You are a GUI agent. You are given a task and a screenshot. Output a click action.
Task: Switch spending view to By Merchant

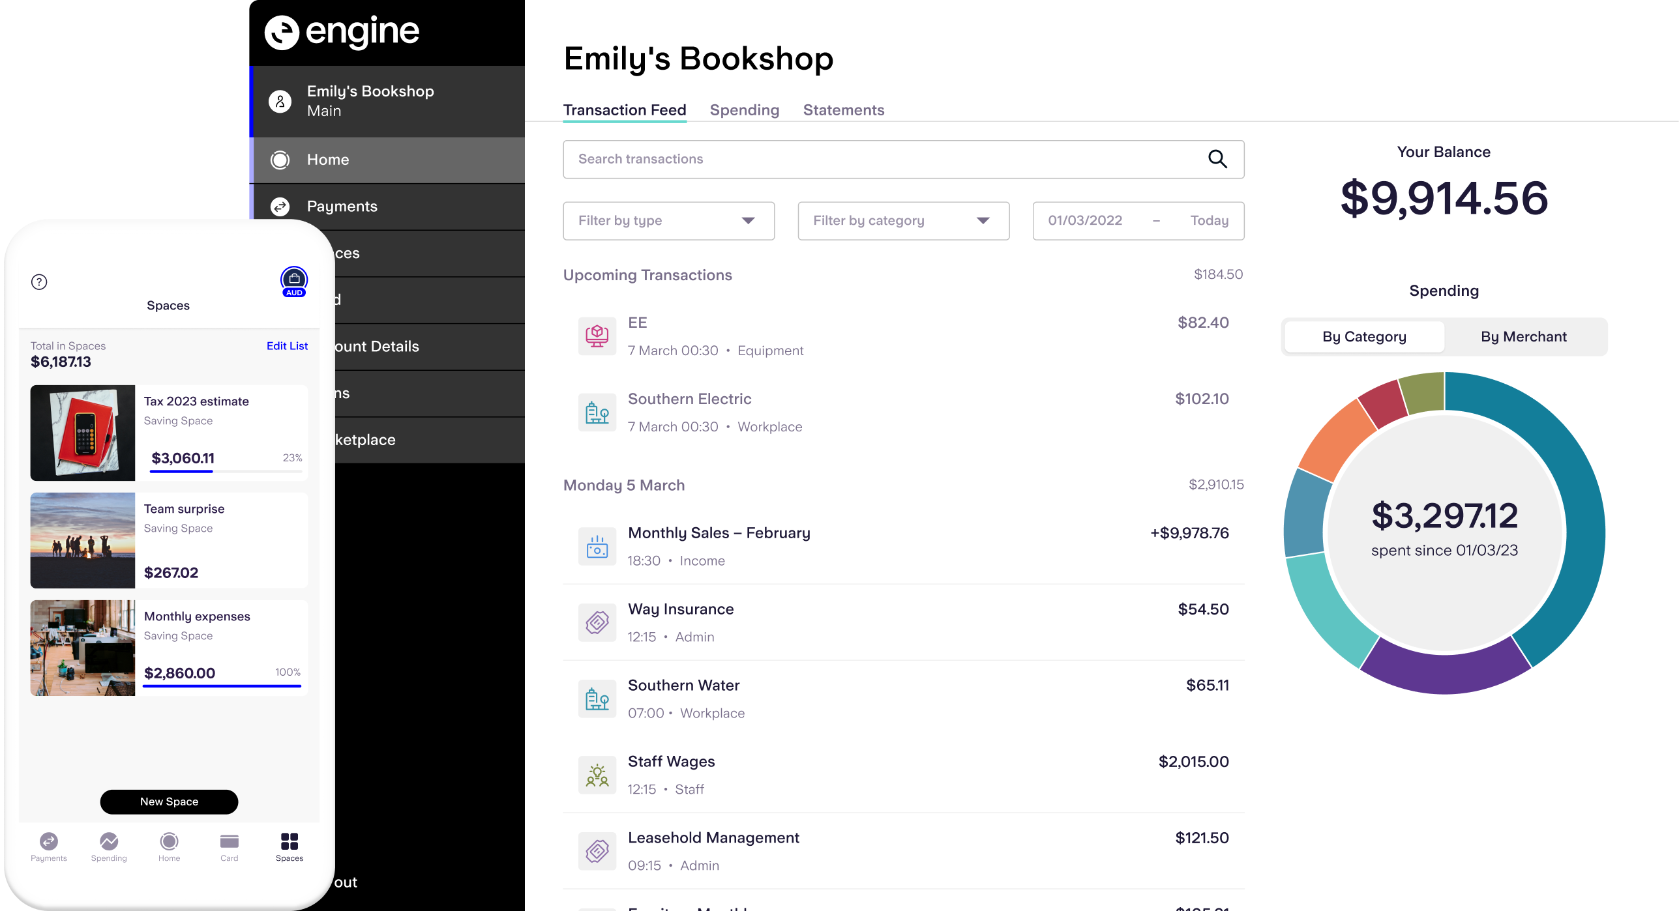pyautogui.click(x=1524, y=336)
